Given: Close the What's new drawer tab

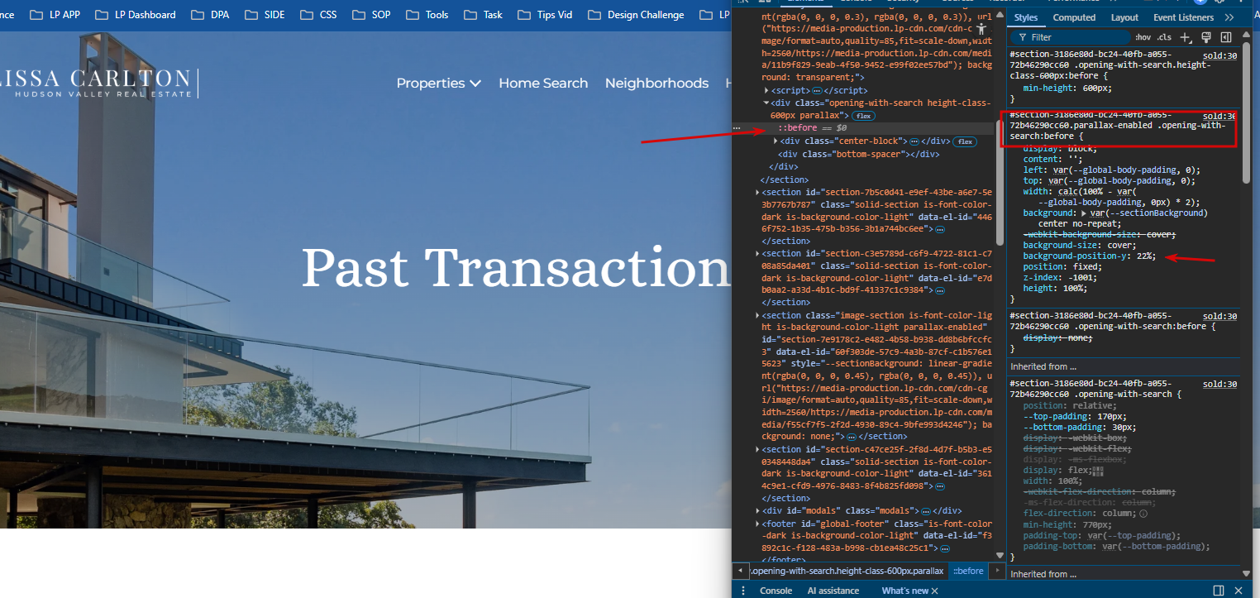Looking at the screenshot, I should [935, 591].
